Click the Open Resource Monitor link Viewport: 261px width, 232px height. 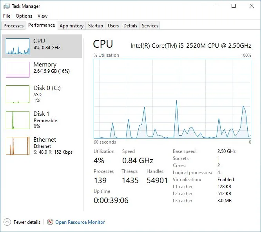click(x=80, y=222)
